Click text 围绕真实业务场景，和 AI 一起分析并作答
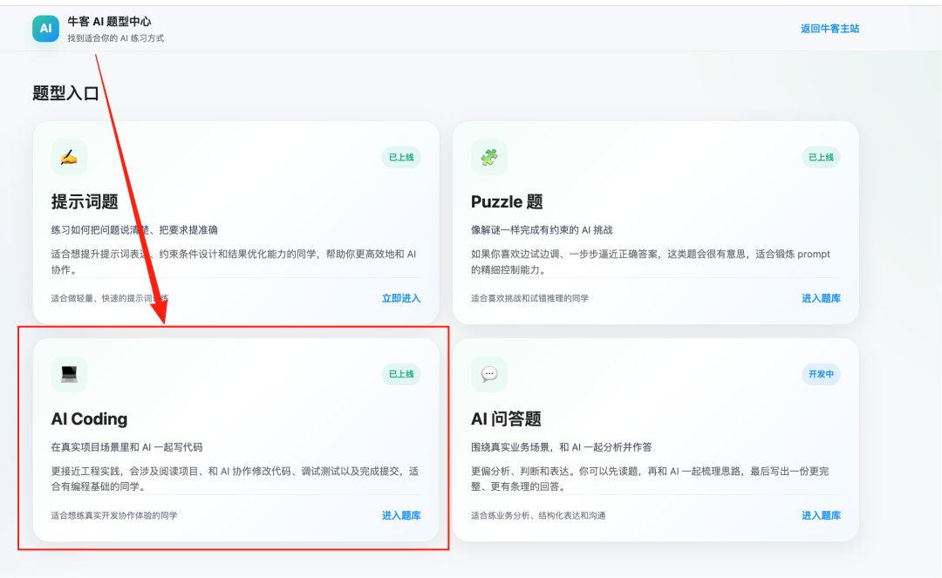The width and height of the screenshot is (942, 578). point(561,447)
